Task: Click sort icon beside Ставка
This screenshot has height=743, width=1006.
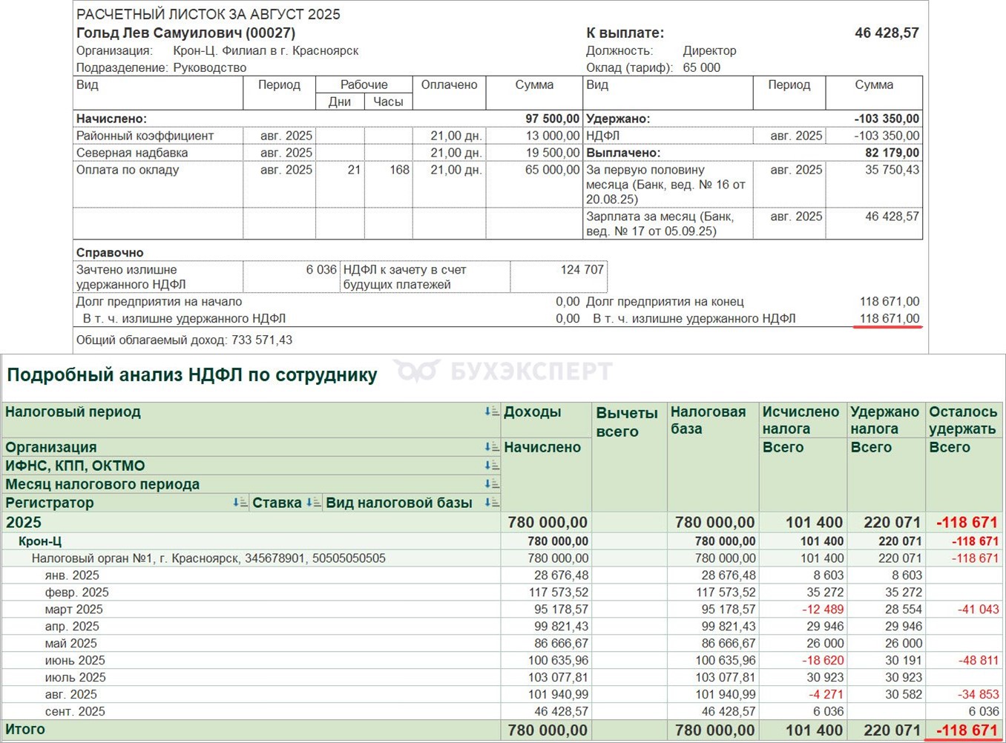Action: click(x=313, y=503)
